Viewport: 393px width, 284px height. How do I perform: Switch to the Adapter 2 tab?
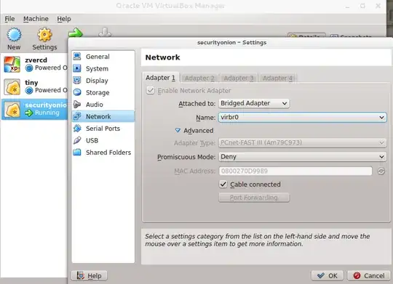(199, 78)
